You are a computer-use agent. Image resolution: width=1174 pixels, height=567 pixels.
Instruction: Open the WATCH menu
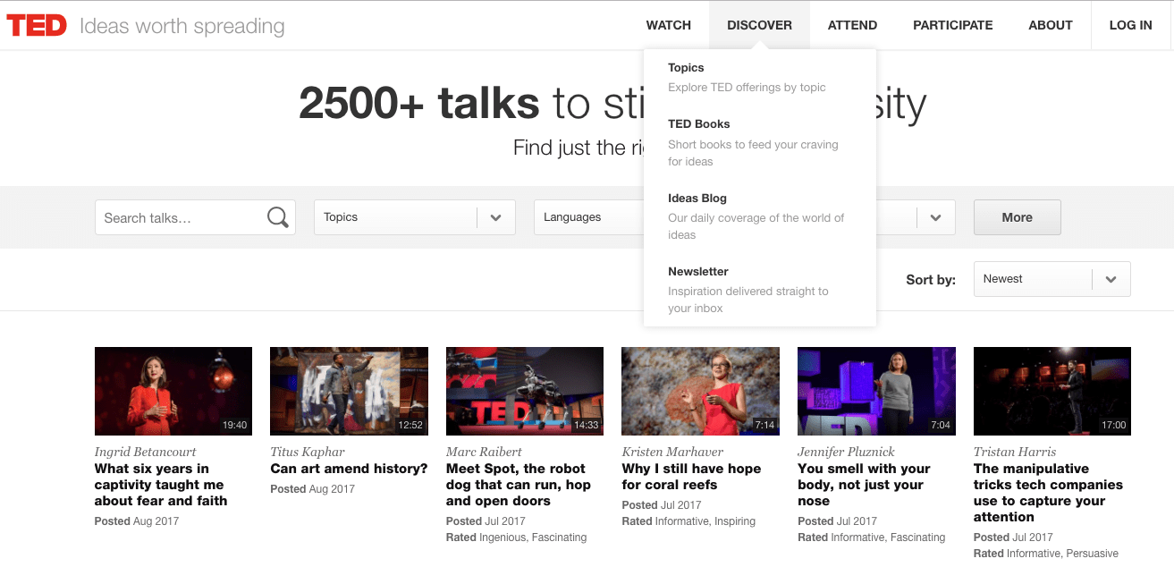pyautogui.click(x=669, y=25)
